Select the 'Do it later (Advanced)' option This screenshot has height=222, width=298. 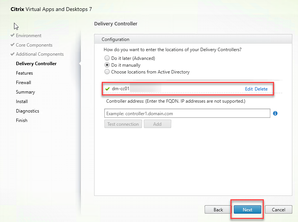pos(107,58)
